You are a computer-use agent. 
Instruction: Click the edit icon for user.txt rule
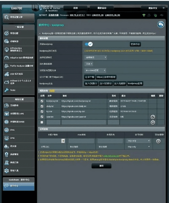click(x=153, y=117)
